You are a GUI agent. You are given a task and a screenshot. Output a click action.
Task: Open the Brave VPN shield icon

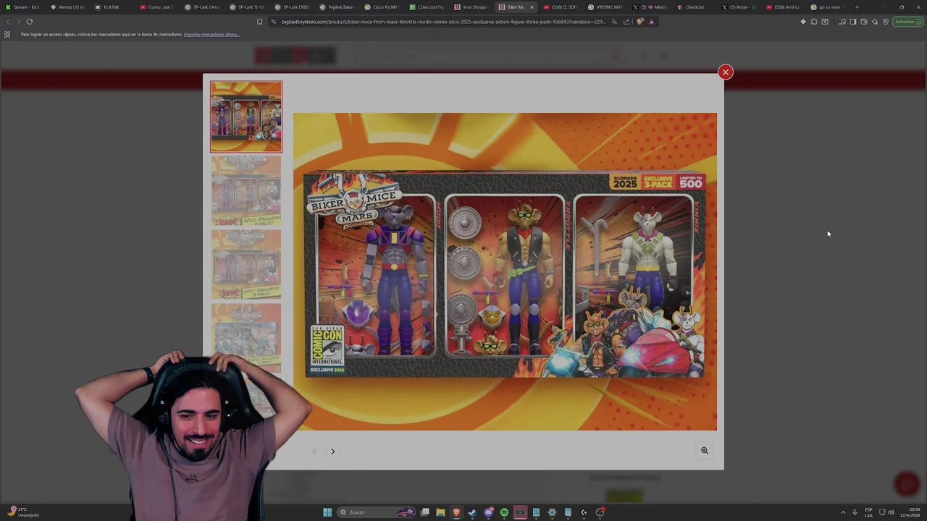tap(886, 22)
